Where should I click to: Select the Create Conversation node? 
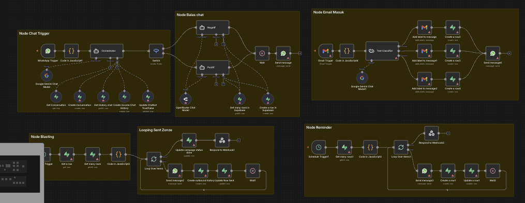click(x=80, y=97)
